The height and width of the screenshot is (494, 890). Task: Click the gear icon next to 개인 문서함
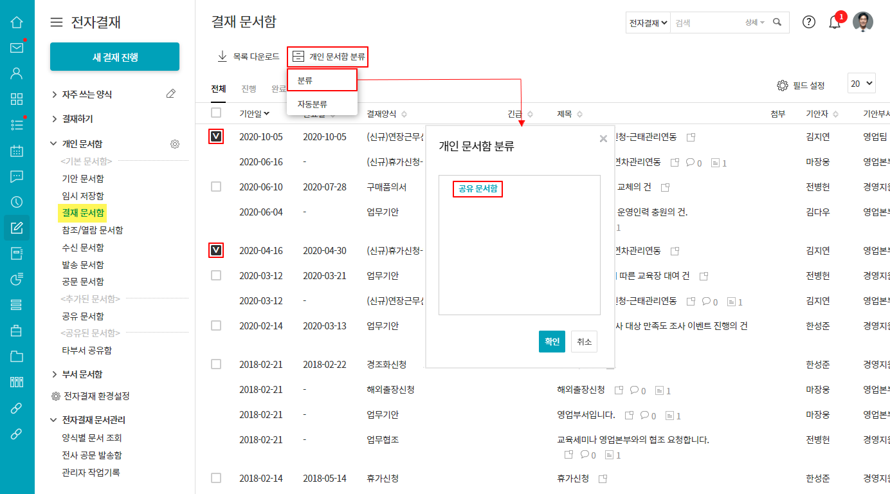[x=175, y=144]
